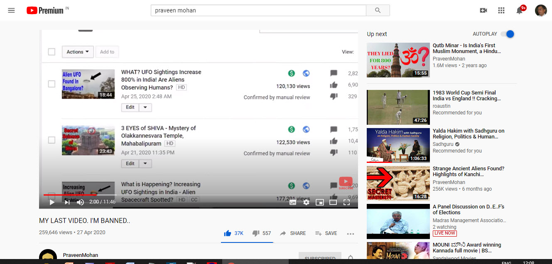
Task: Enter fullscreen mode
Action: click(x=346, y=202)
